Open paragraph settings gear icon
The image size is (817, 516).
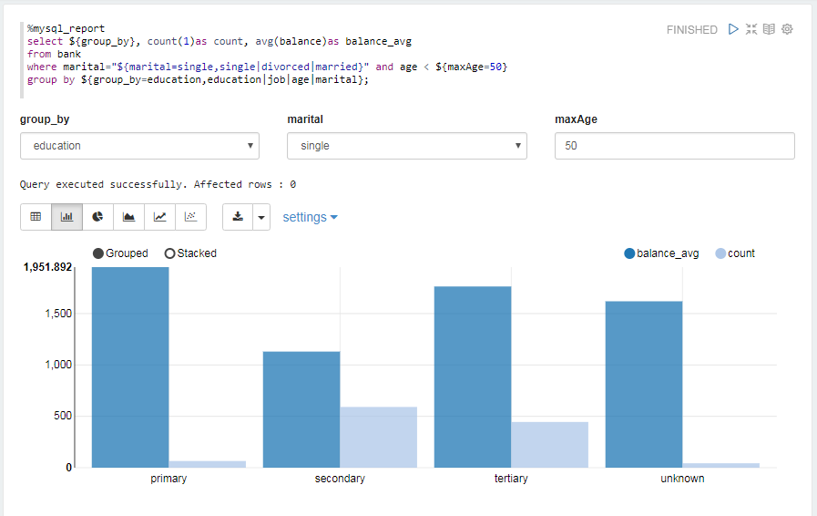tap(787, 29)
